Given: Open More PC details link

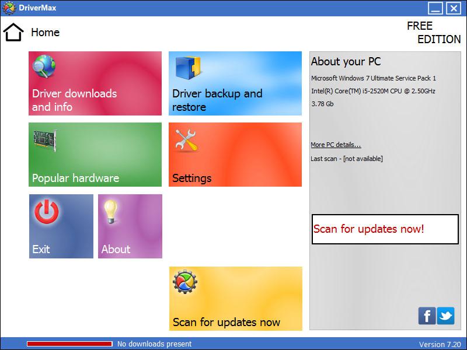Looking at the screenshot, I should coord(336,145).
